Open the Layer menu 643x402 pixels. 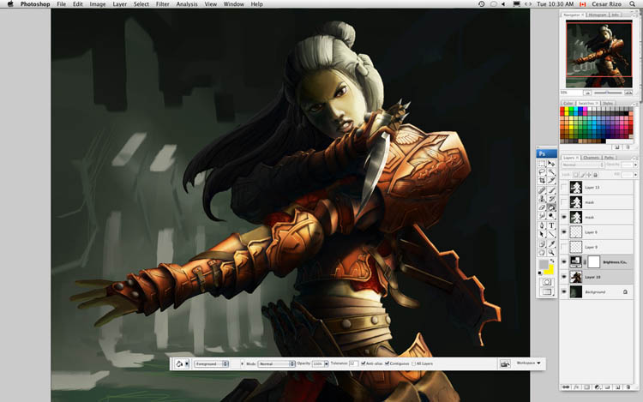click(x=119, y=4)
